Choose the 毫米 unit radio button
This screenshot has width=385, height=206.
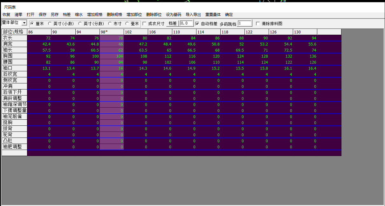click(127, 24)
